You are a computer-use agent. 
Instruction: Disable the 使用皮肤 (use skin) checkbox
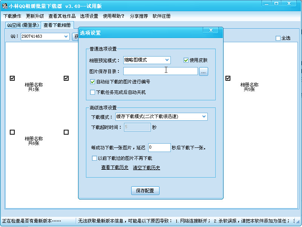pyautogui.click(x=186, y=60)
